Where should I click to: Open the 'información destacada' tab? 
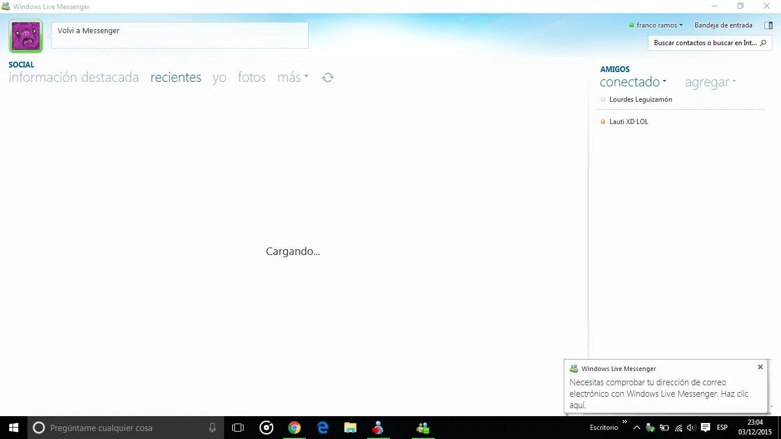tap(74, 77)
